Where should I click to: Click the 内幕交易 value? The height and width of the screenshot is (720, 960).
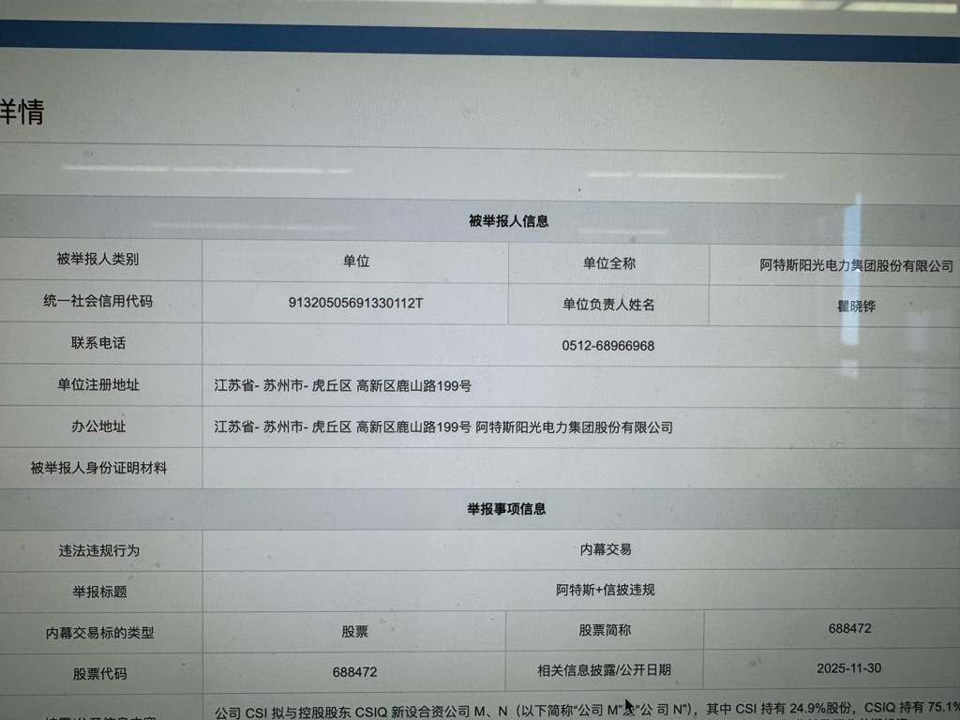(606, 549)
